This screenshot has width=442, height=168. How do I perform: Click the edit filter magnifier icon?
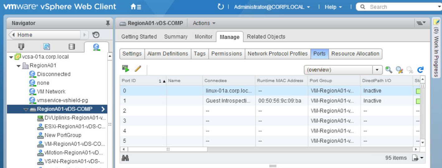pyautogui.click(x=399, y=70)
